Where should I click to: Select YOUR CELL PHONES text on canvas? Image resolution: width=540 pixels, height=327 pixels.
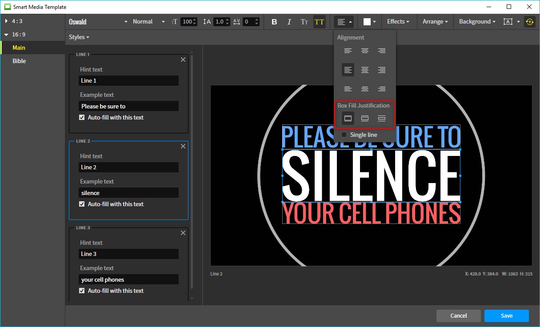pos(371,213)
